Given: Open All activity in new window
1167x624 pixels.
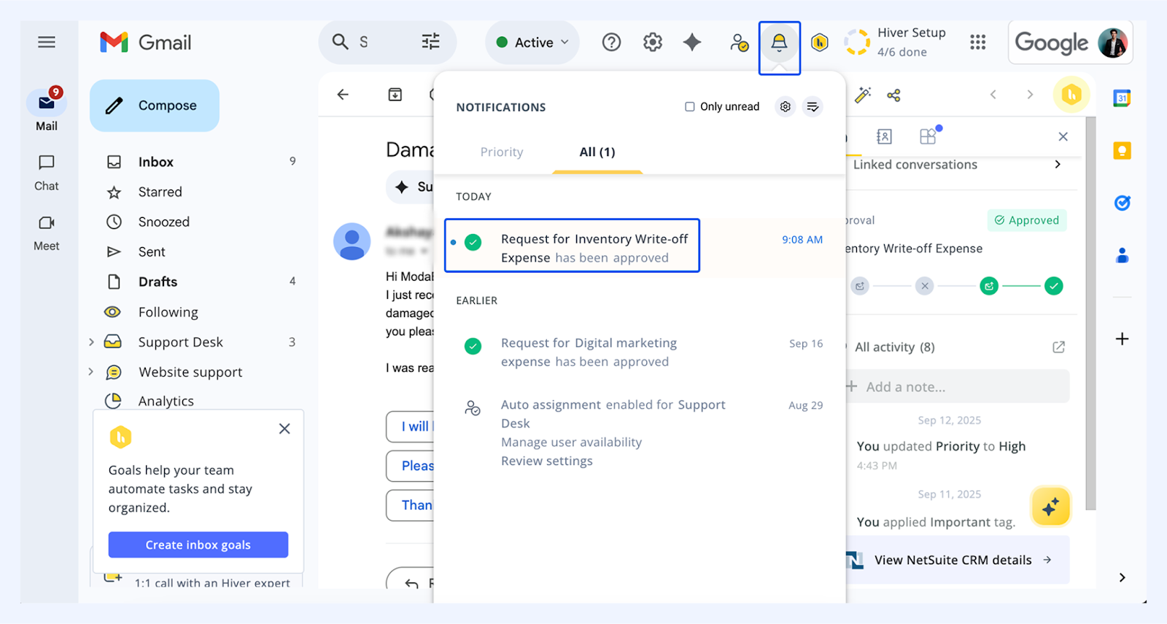Looking at the screenshot, I should [1058, 347].
